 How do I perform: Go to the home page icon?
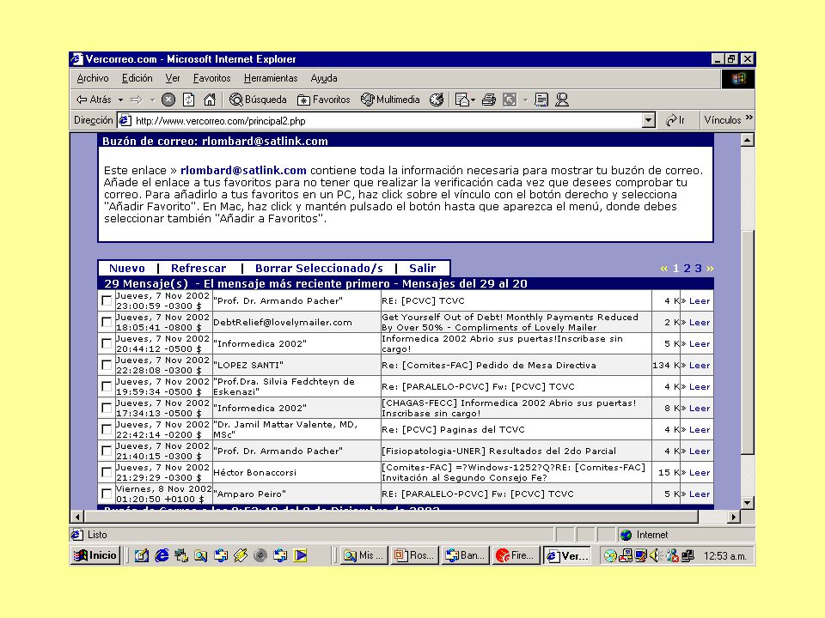210,100
